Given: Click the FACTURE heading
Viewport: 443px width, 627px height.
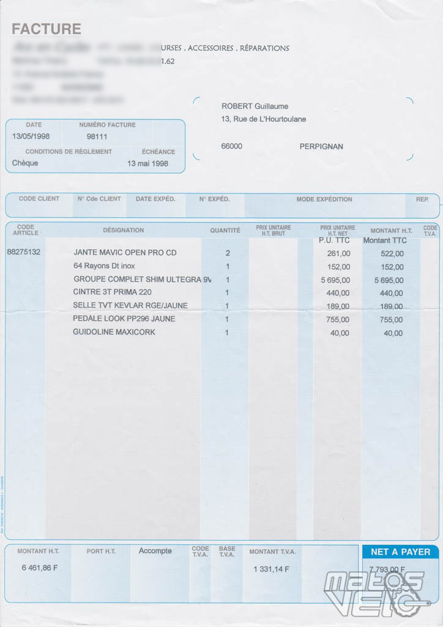Looking at the screenshot, I should (x=47, y=29).
